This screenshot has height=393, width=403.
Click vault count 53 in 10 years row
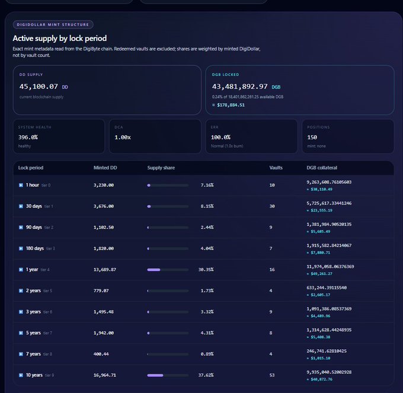pyautogui.click(x=272, y=375)
